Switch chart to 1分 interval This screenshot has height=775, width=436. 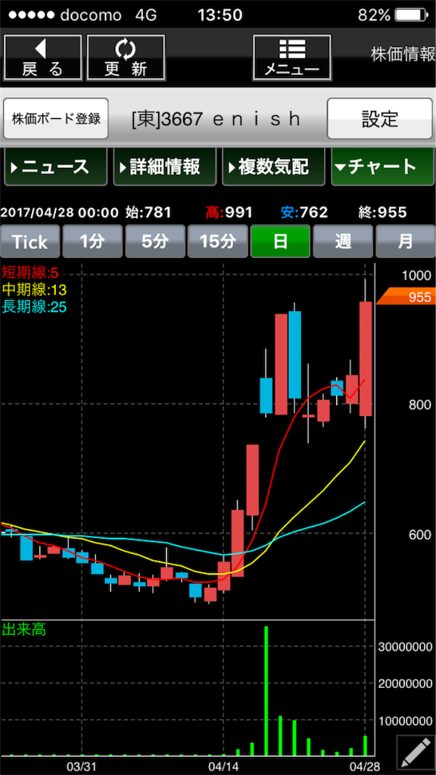coord(92,241)
